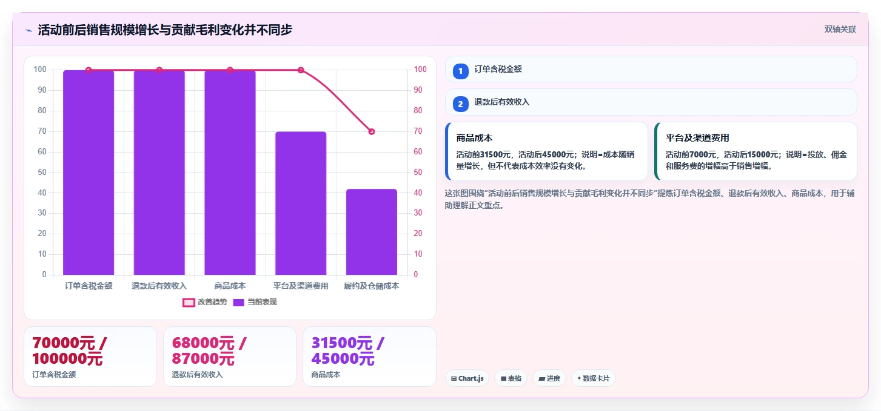This screenshot has height=411, width=881.
Task: Click the number 1 badge
Action: (461, 71)
